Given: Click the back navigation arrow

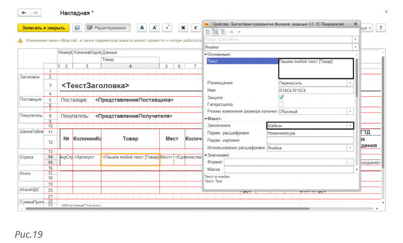Looking at the screenshot, I should click(24, 13).
